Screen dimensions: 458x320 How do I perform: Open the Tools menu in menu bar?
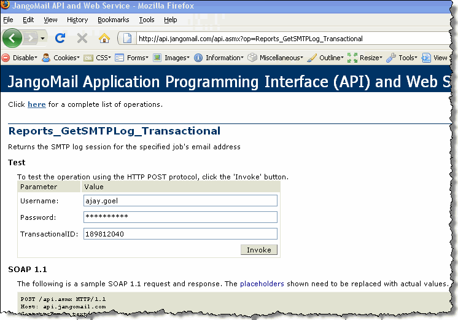(147, 20)
